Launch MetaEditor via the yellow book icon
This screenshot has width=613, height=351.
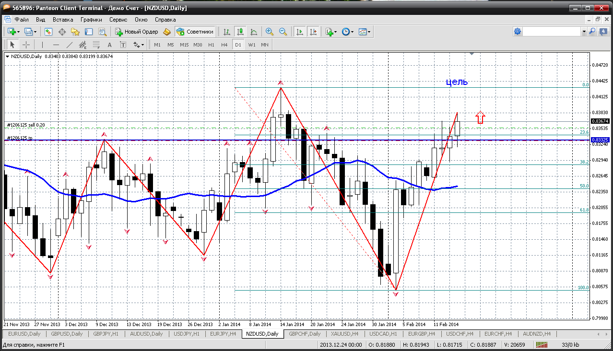pyautogui.click(x=167, y=32)
